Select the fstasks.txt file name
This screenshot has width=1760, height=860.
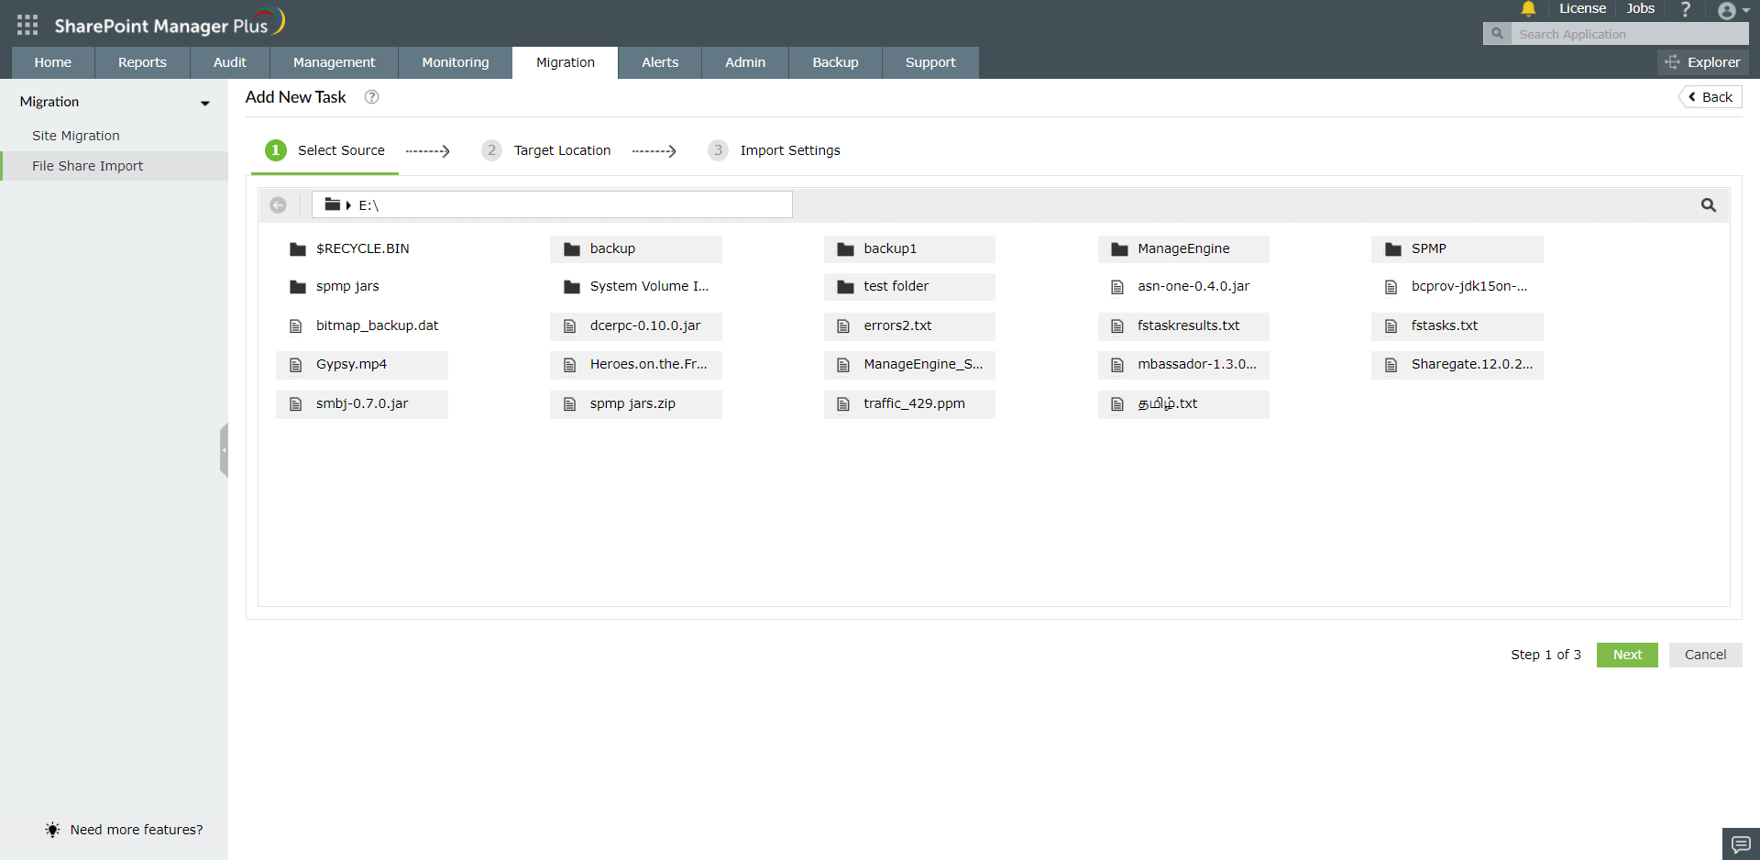coord(1445,325)
